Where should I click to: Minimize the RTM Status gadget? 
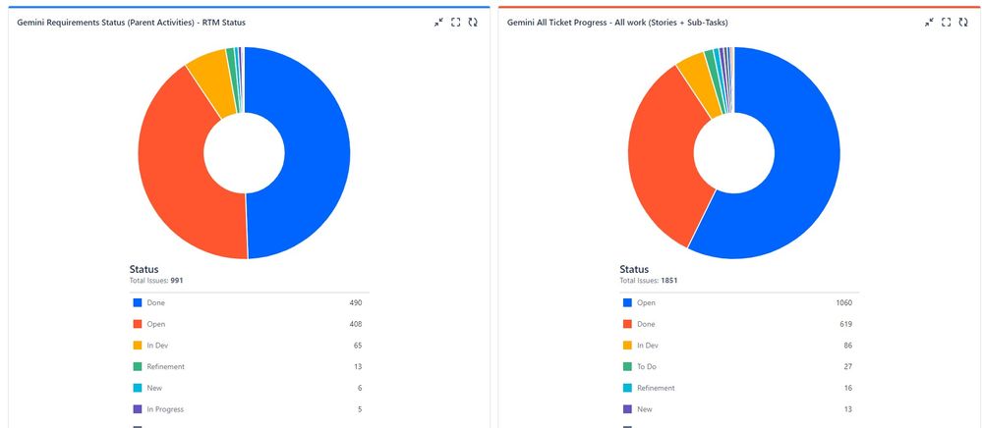click(x=438, y=23)
